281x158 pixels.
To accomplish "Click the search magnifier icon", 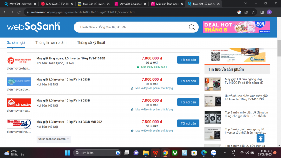I will [x=191, y=27].
